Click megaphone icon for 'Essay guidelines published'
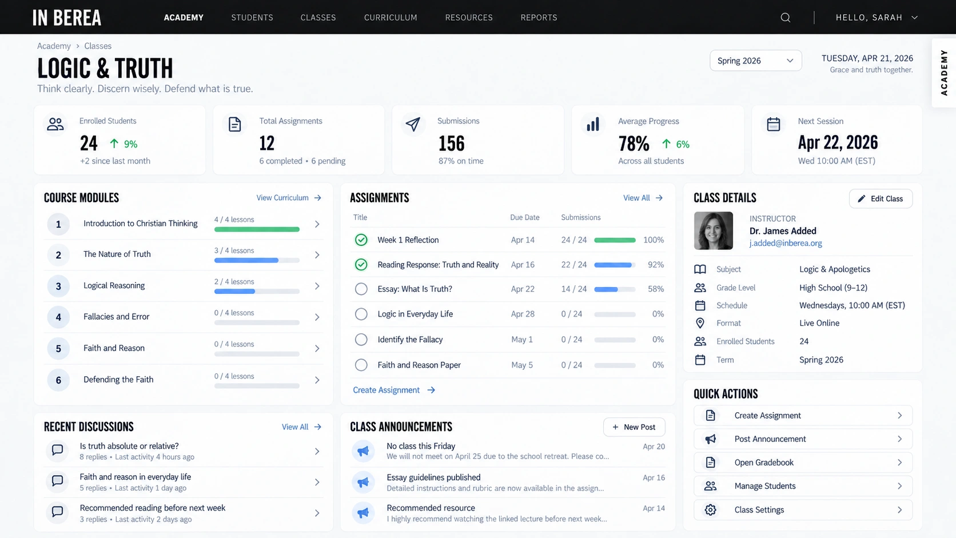The height and width of the screenshot is (538, 956). pyautogui.click(x=363, y=482)
